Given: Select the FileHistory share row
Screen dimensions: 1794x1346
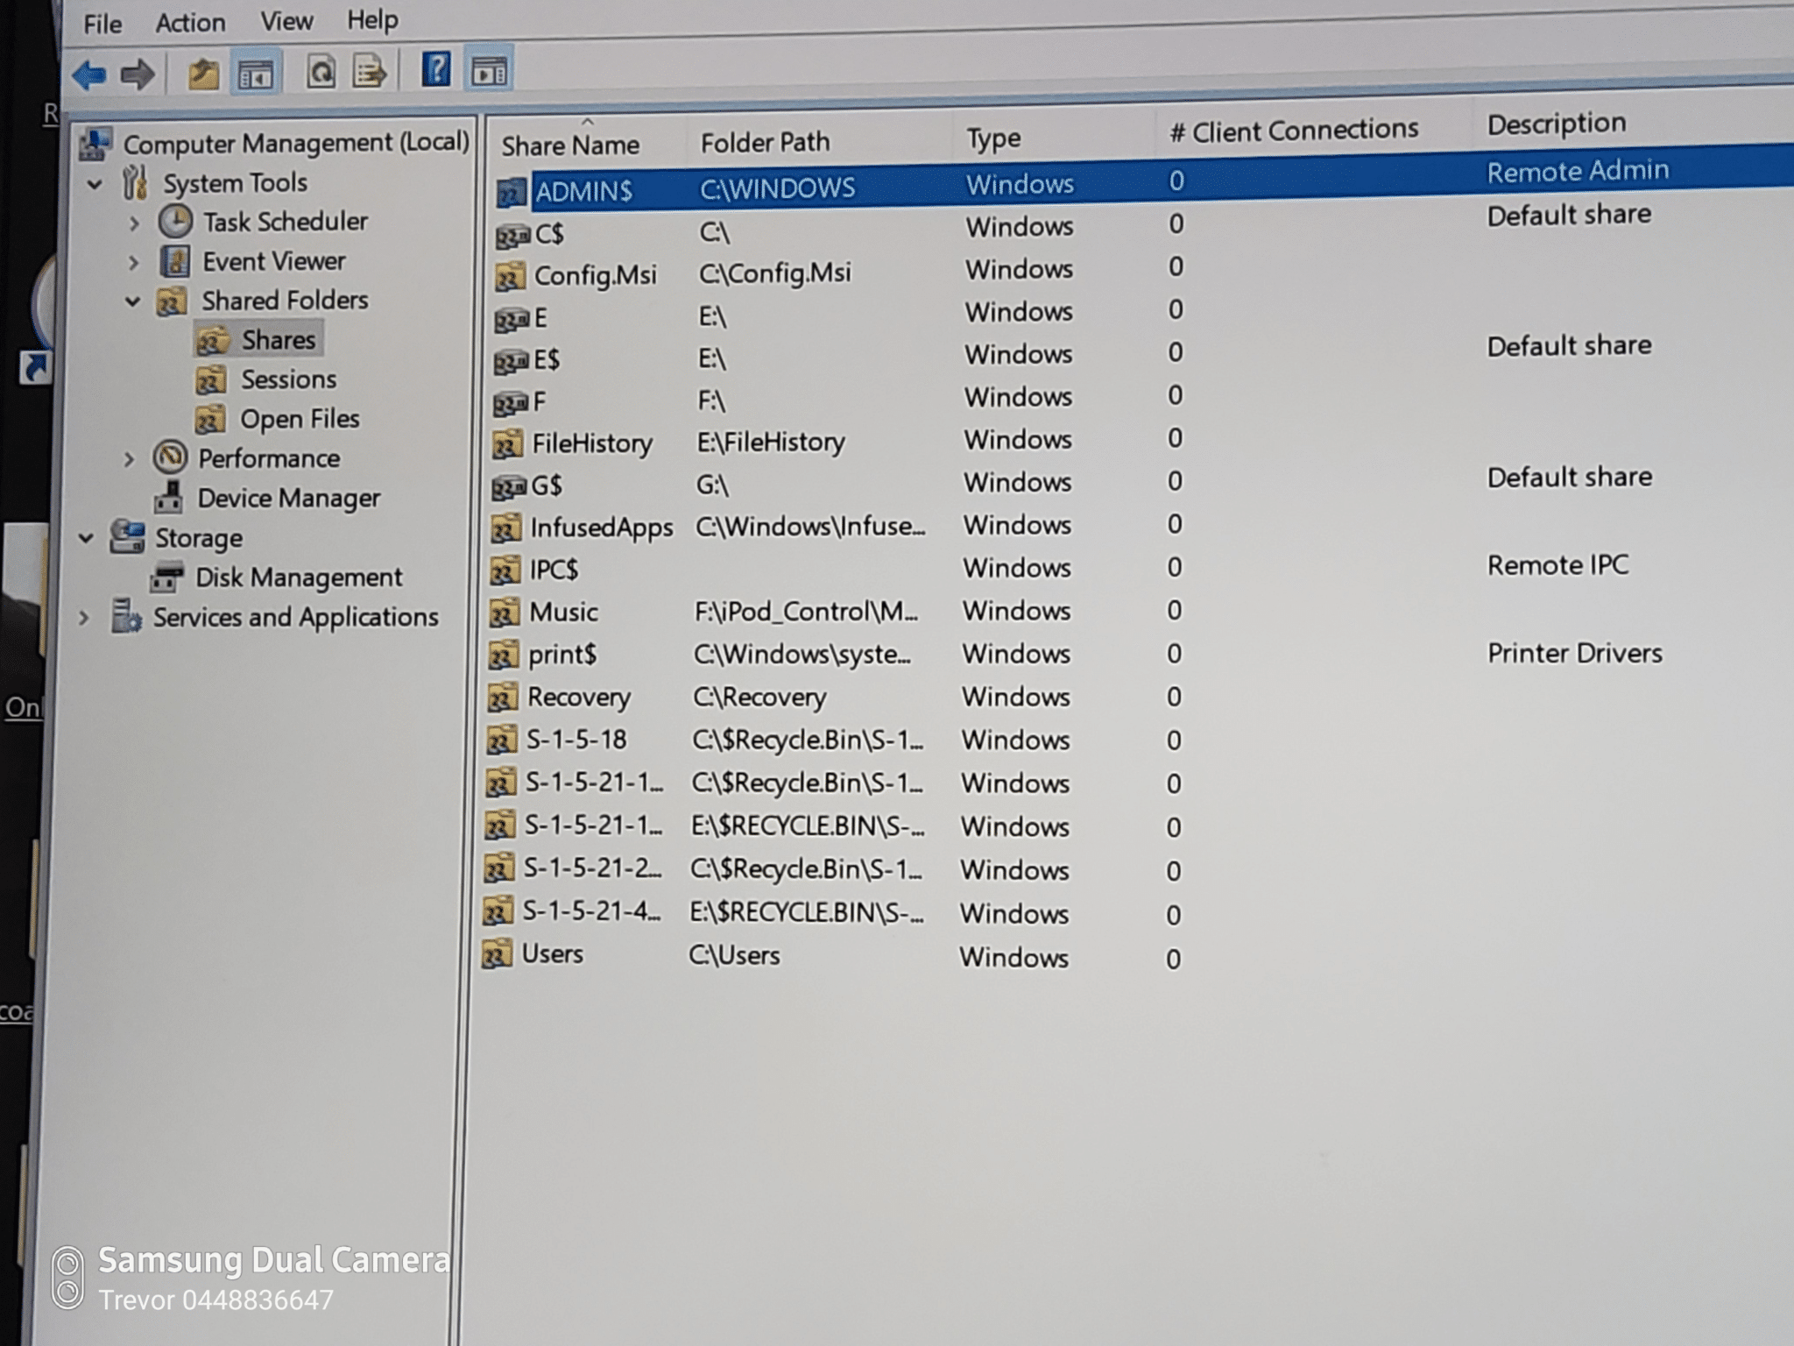Looking at the screenshot, I should 591,443.
